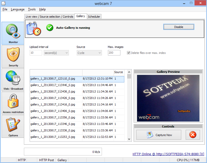Click the green checkmark status icon

(50, 28)
